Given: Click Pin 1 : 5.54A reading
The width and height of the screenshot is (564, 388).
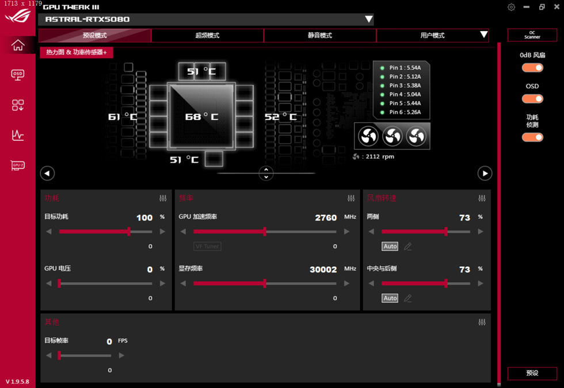Looking at the screenshot, I should 405,68.
